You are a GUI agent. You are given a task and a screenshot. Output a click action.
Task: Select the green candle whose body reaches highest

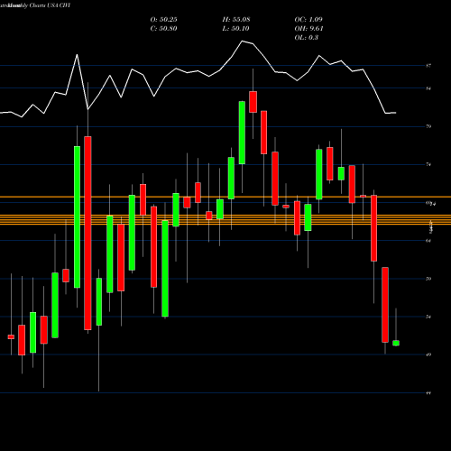[242, 133]
